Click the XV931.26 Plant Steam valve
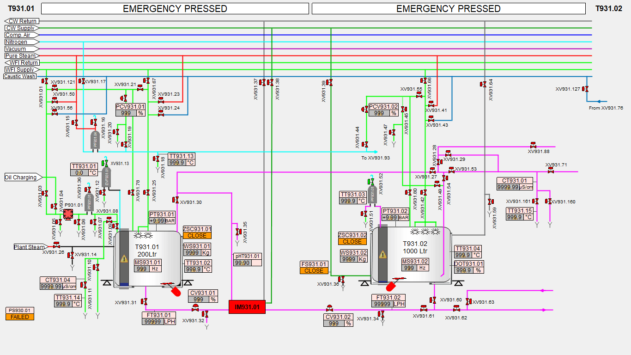The image size is (631, 355). 56,245
